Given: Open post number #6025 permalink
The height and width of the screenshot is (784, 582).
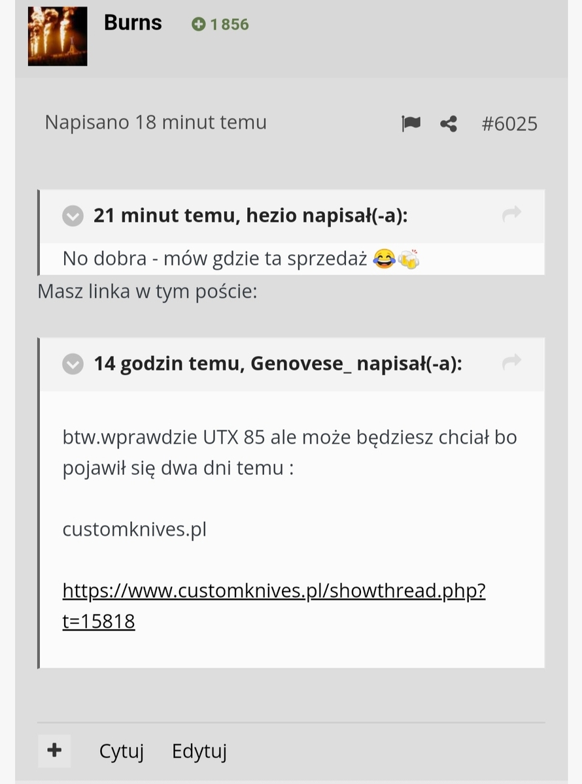Looking at the screenshot, I should [x=509, y=123].
